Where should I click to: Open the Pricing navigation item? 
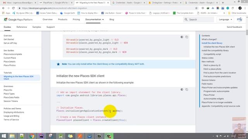coord(76,19)
